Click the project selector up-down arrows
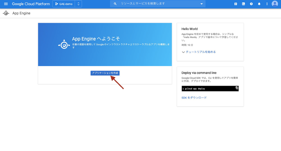 point(78,4)
